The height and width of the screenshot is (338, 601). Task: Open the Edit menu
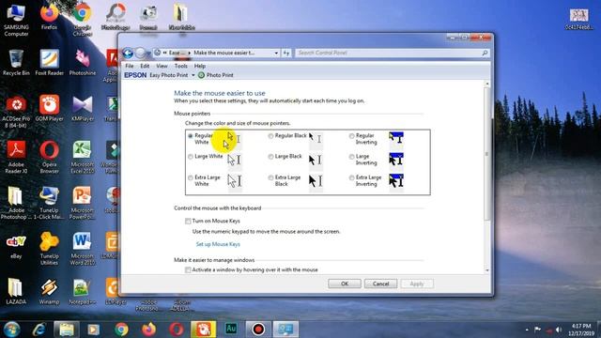pyautogui.click(x=145, y=66)
